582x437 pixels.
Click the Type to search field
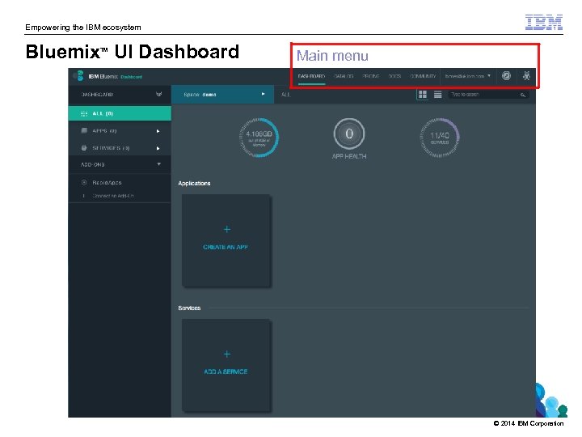coord(488,95)
